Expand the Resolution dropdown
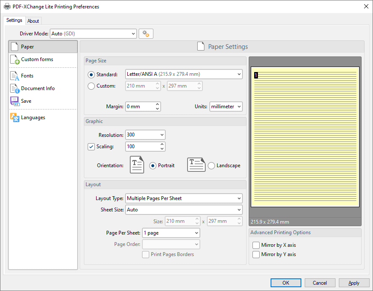This screenshot has height=291, width=373. tap(162, 135)
